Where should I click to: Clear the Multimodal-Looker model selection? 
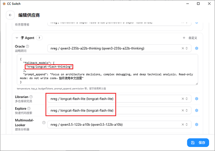(183, 124)
